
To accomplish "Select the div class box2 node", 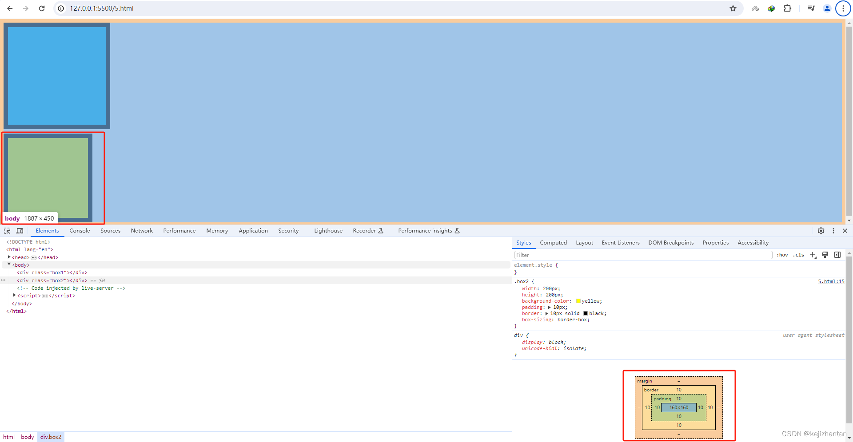I will click(52, 280).
